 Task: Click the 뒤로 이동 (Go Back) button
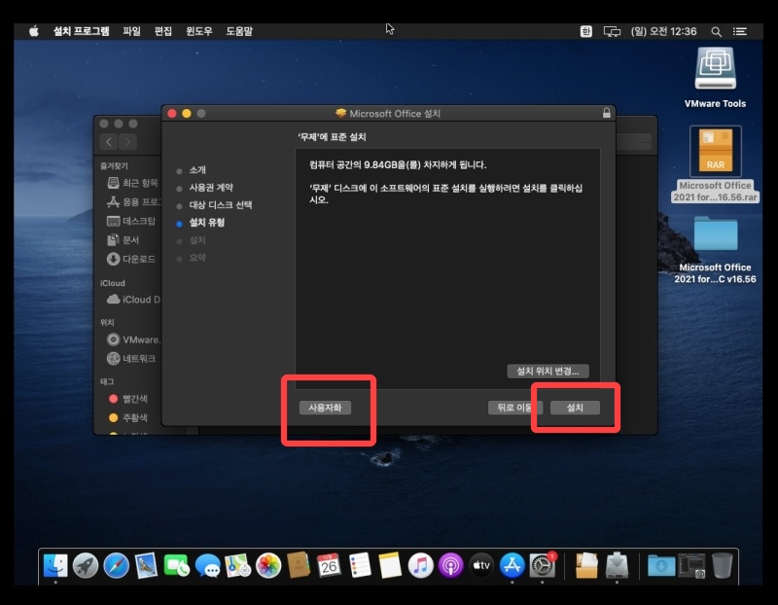click(x=514, y=408)
